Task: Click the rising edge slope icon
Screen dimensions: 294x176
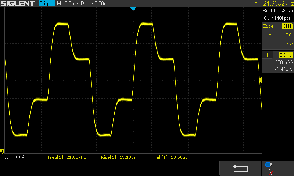Action: (x=270, y=35)
